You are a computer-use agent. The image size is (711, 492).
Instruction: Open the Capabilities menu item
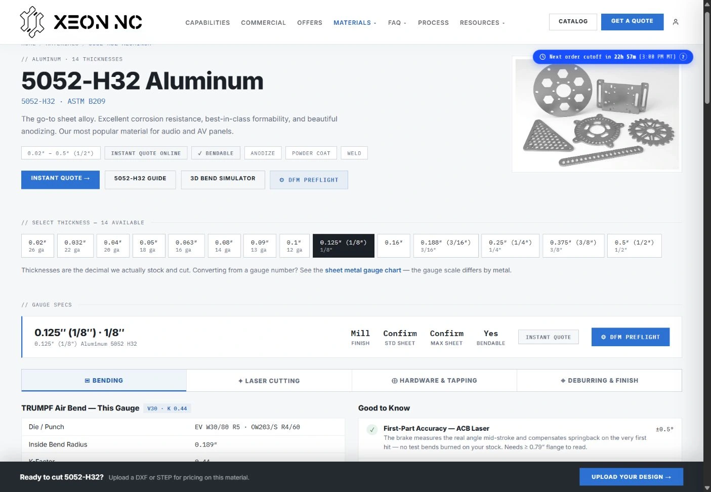click(x=207, y=23)
